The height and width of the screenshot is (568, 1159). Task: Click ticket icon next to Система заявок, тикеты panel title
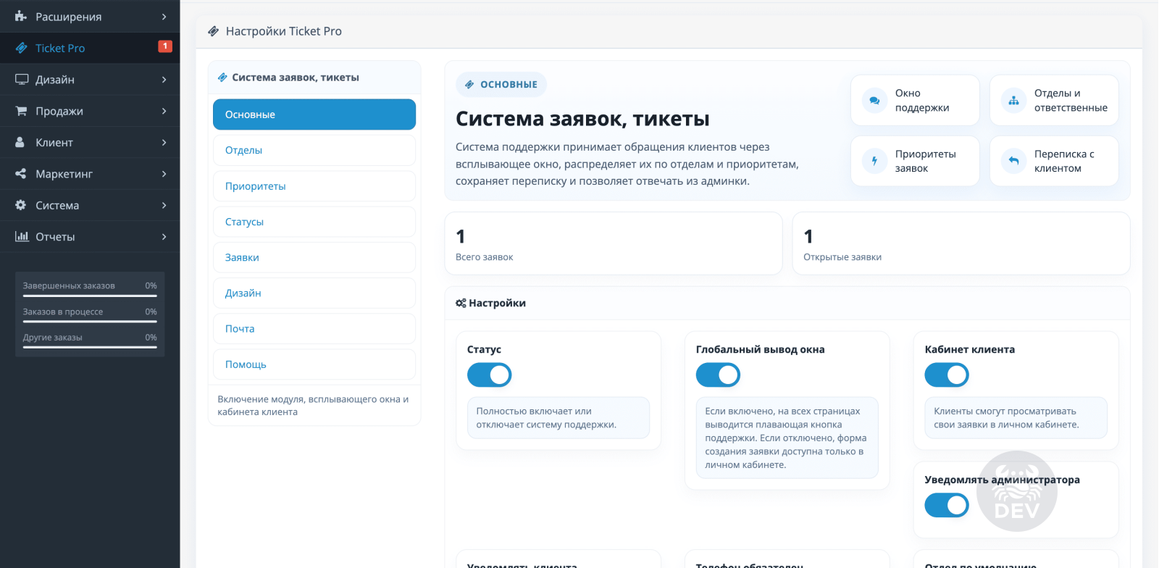pos(222,78)
